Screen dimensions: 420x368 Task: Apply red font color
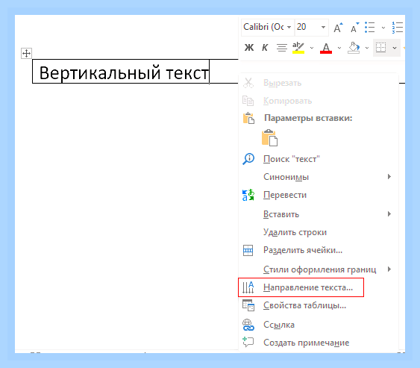(326, 48)
